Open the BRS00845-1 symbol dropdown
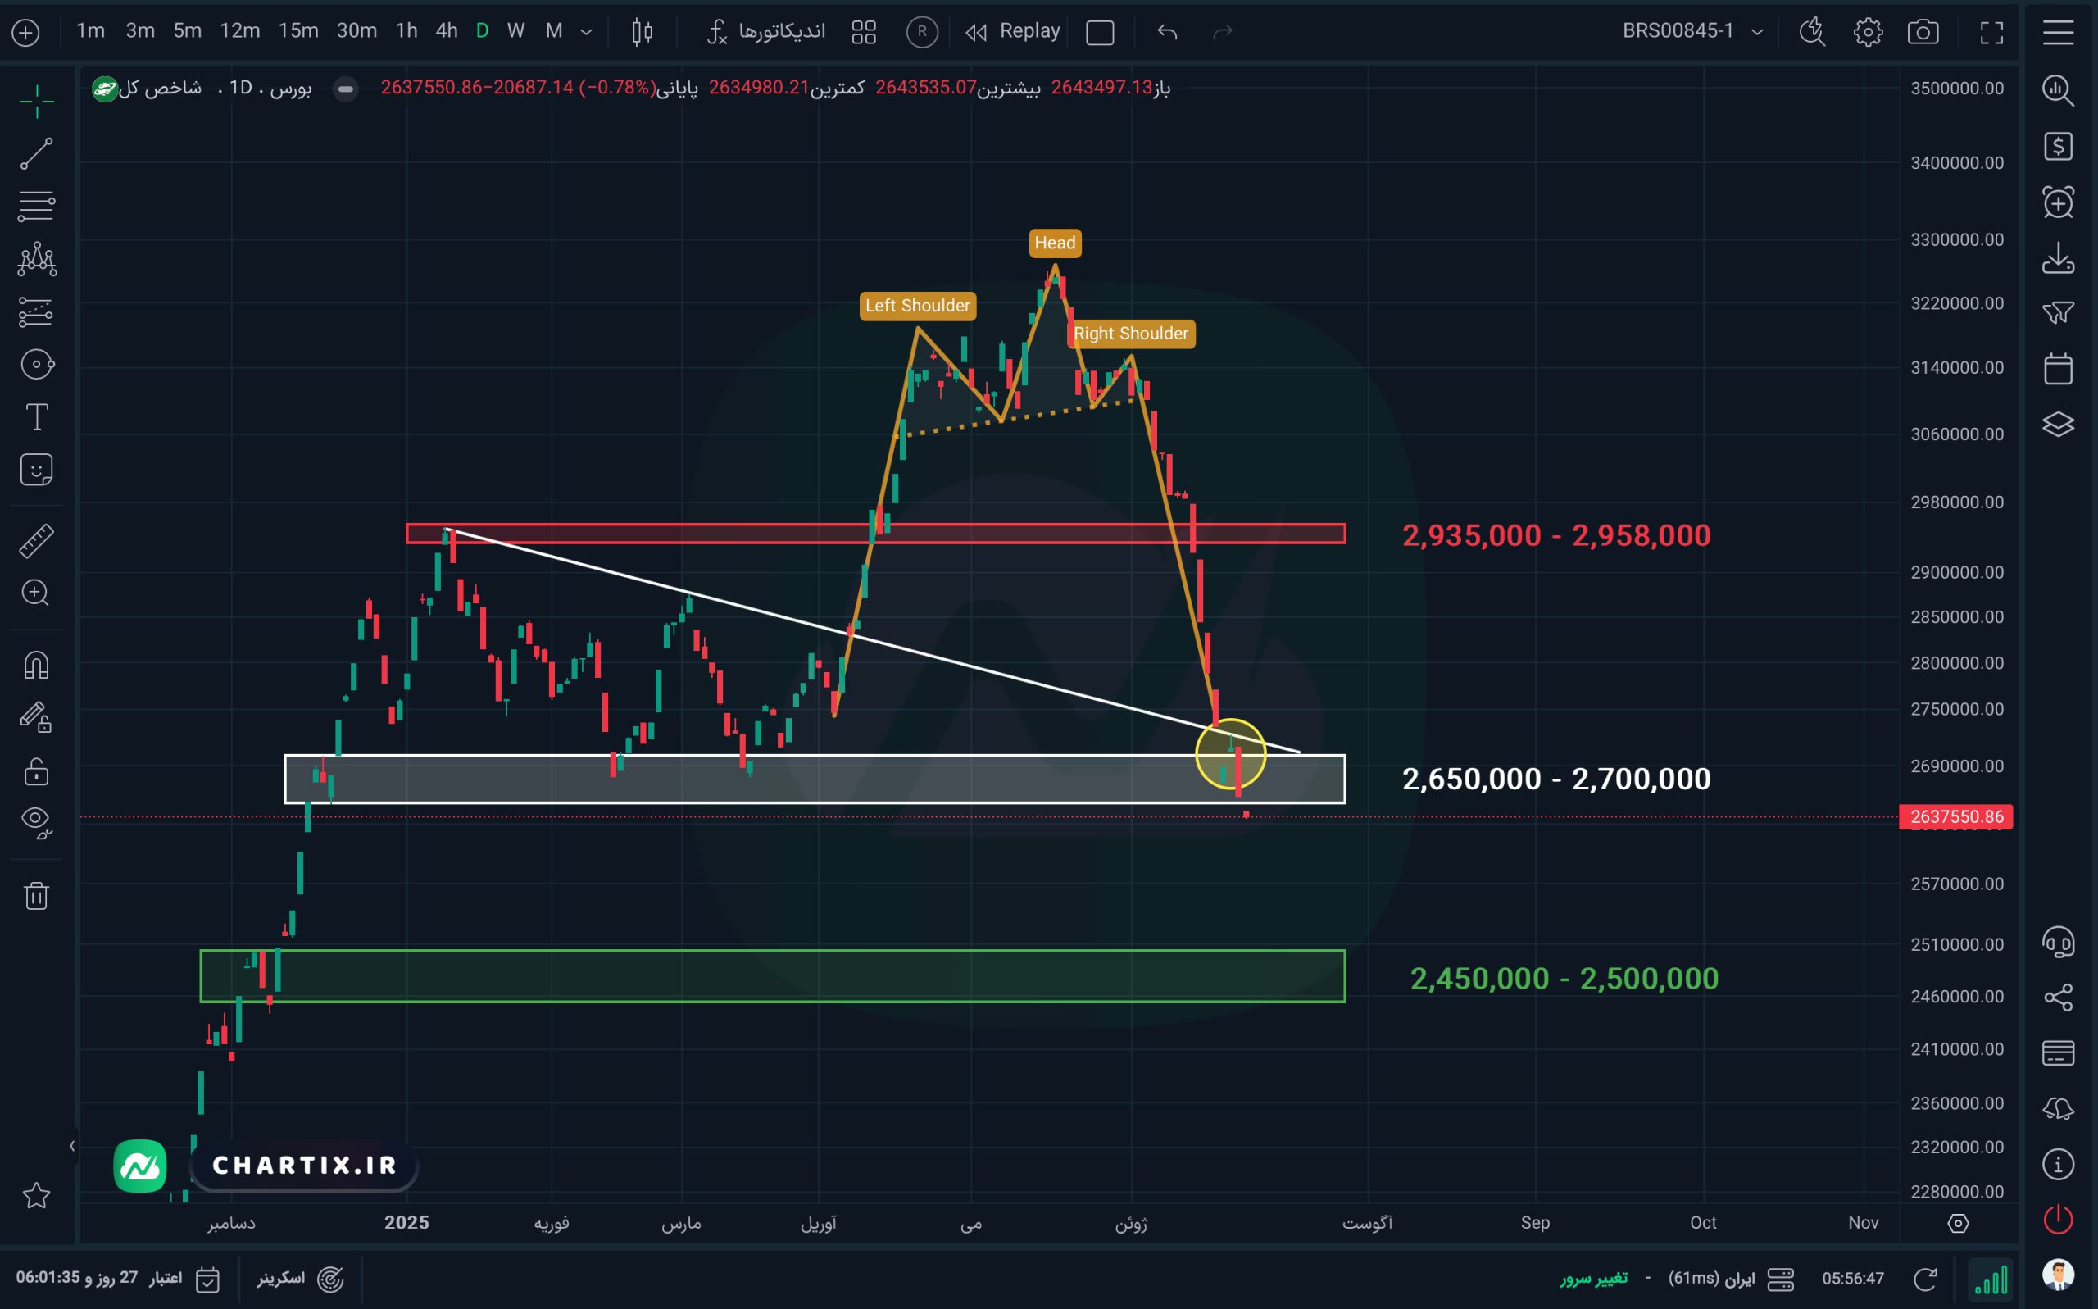Screen dimensions: 2098x1309 pyautogui.click(x=1692, y=31)
